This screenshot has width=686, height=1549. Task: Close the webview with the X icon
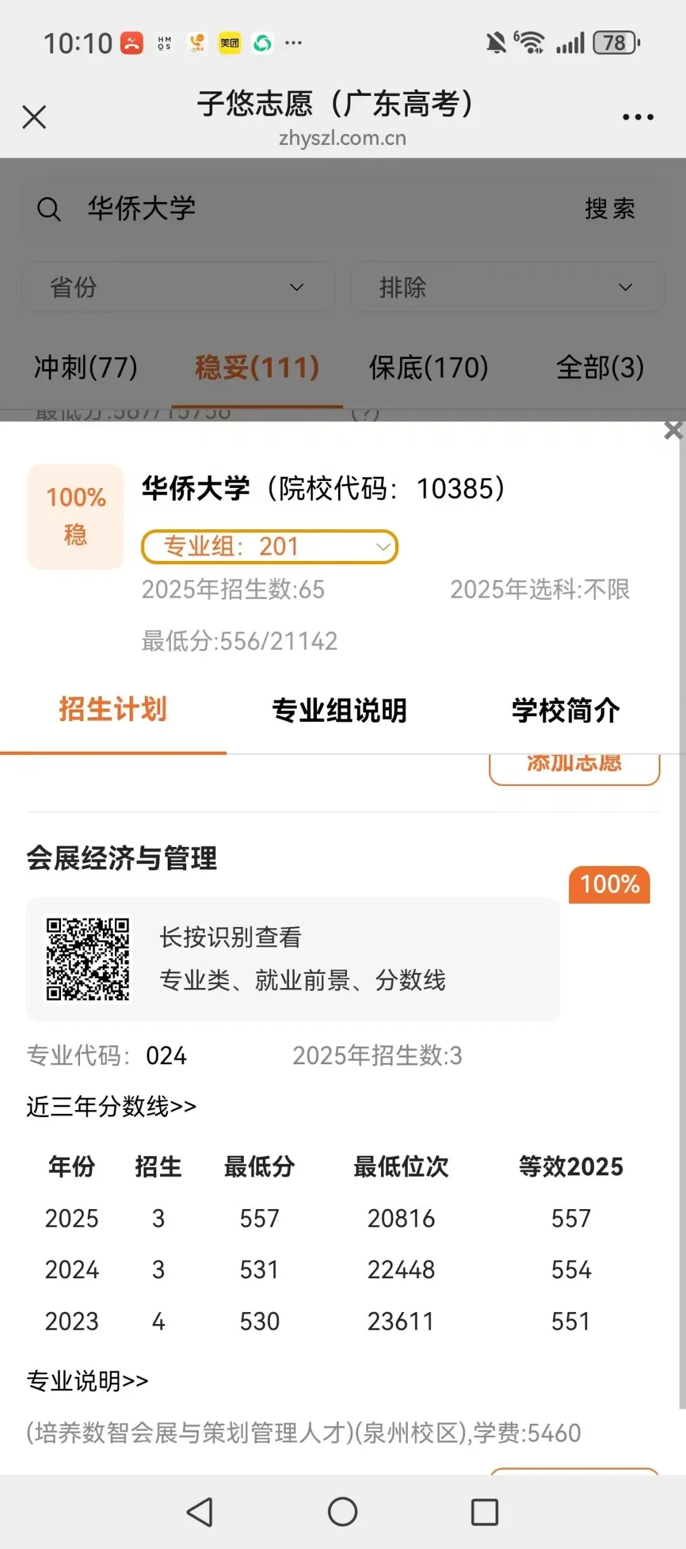coord(34,117)
